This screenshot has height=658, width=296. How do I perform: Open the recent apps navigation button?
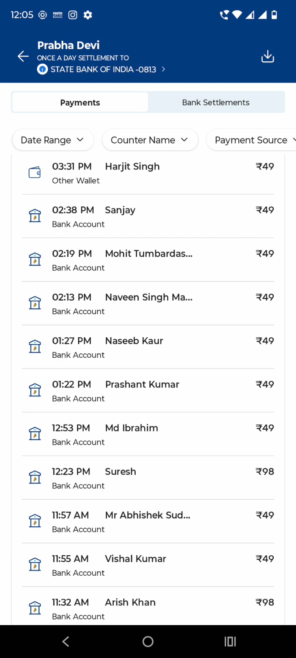230,642
